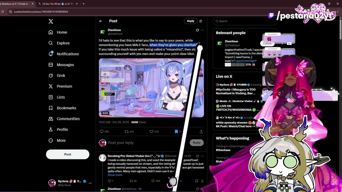Open the Explore page
Viewport: 342px width, 192px height.
click(59, 43)
